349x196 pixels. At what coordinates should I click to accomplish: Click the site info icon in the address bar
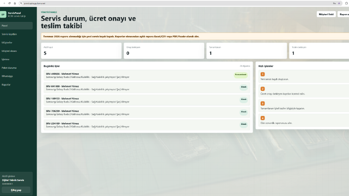click(x=21, y=4)
